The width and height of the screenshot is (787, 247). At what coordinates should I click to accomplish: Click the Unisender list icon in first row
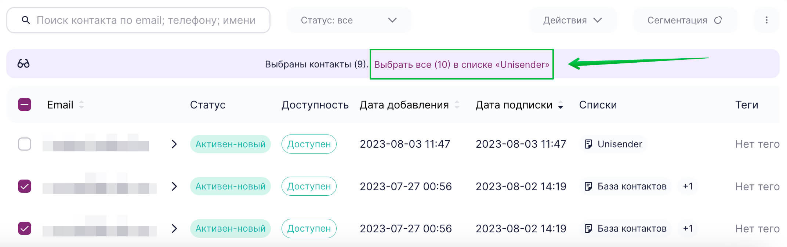pyautogui.click(x=588, y=144)
